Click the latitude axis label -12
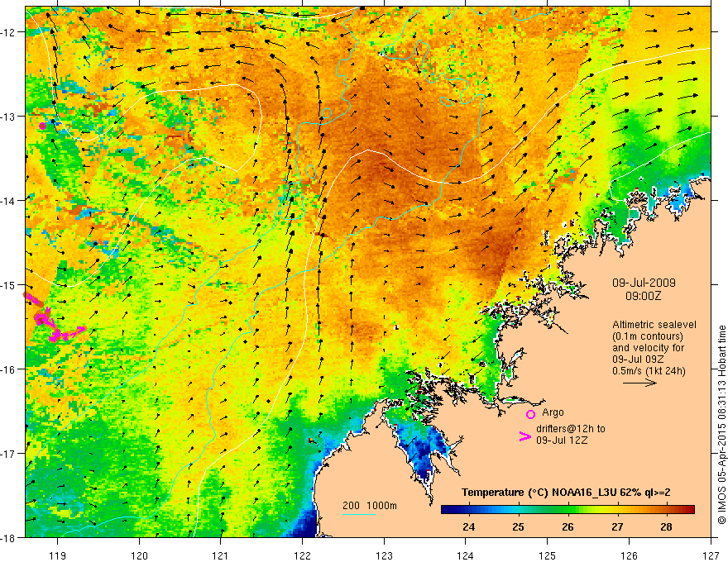Image resolution: width=728 pixels, height=562 pixels. 9,32
